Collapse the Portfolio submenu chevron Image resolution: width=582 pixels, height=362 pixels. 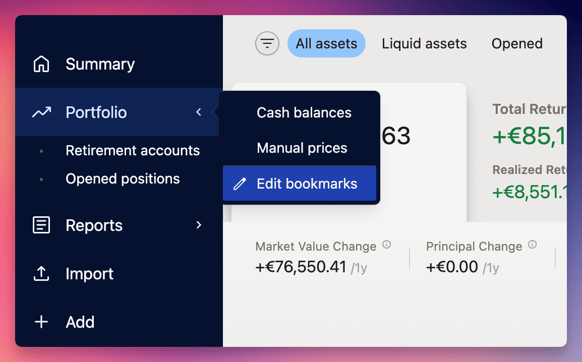coord(199,112)
